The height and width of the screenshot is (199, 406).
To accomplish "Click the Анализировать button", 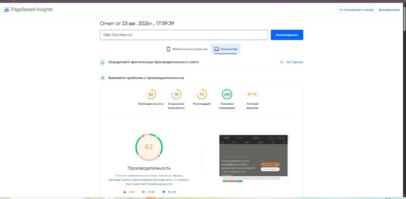I will (x=287, y=35).
